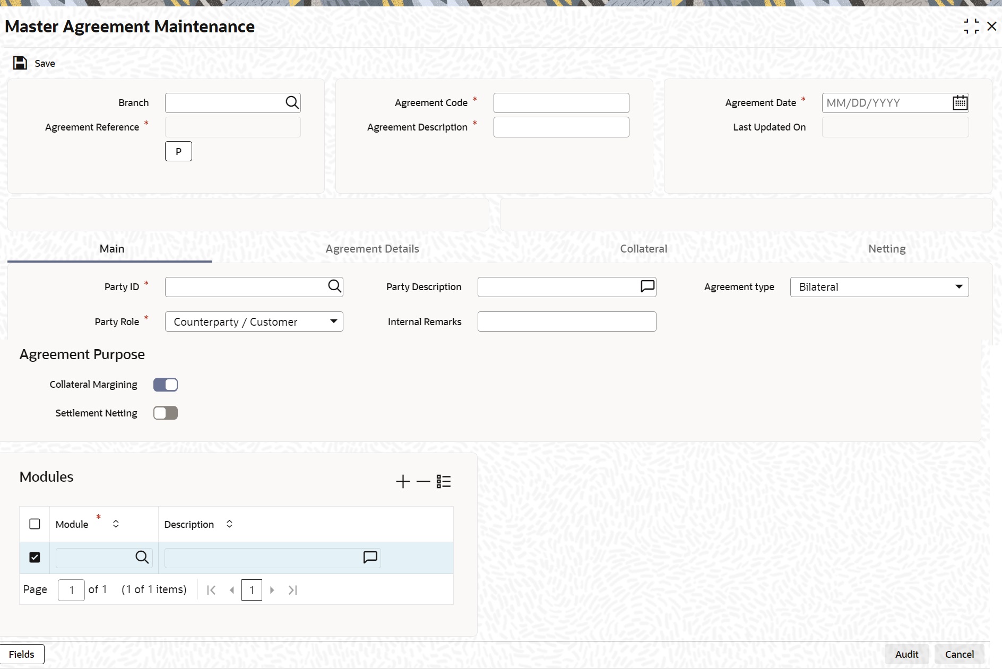Click the "Modules" section heading
This screenshot has height=669, width=1002.
click(x=47, y=477)
